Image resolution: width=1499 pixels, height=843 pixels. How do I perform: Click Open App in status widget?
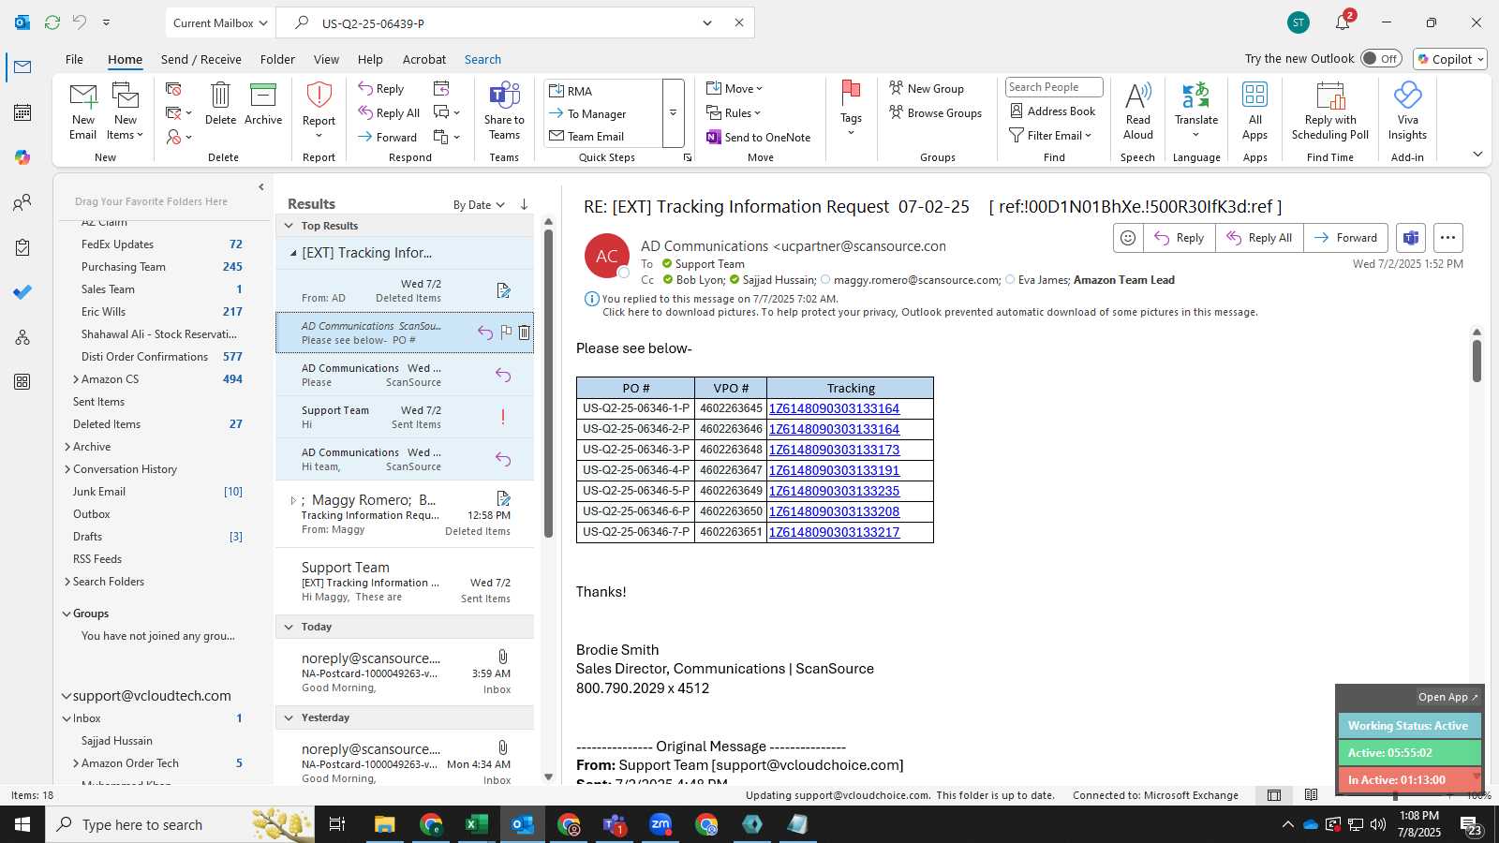[x=1447, y=697]
